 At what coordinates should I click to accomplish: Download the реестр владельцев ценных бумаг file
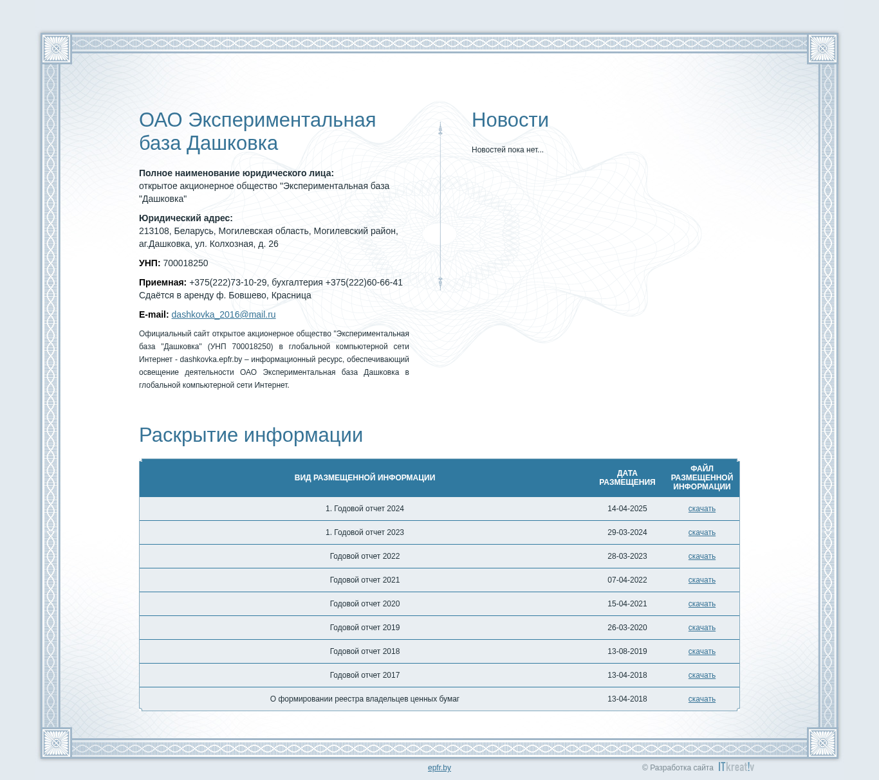(701, 699)
